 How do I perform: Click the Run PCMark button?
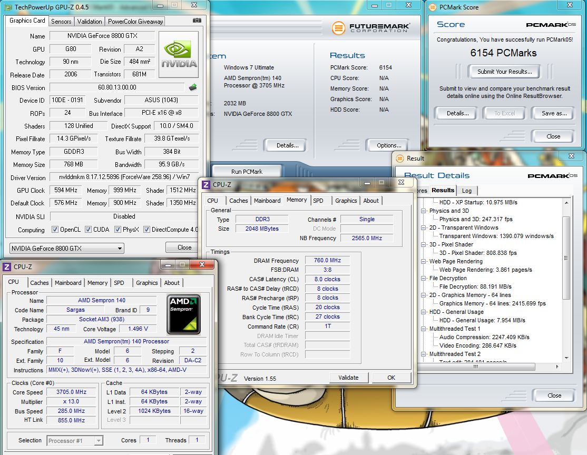[247, 171]
